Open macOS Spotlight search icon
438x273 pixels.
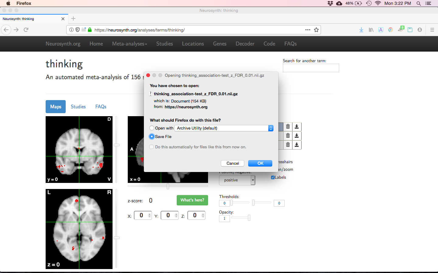click(x=419, y=3)
